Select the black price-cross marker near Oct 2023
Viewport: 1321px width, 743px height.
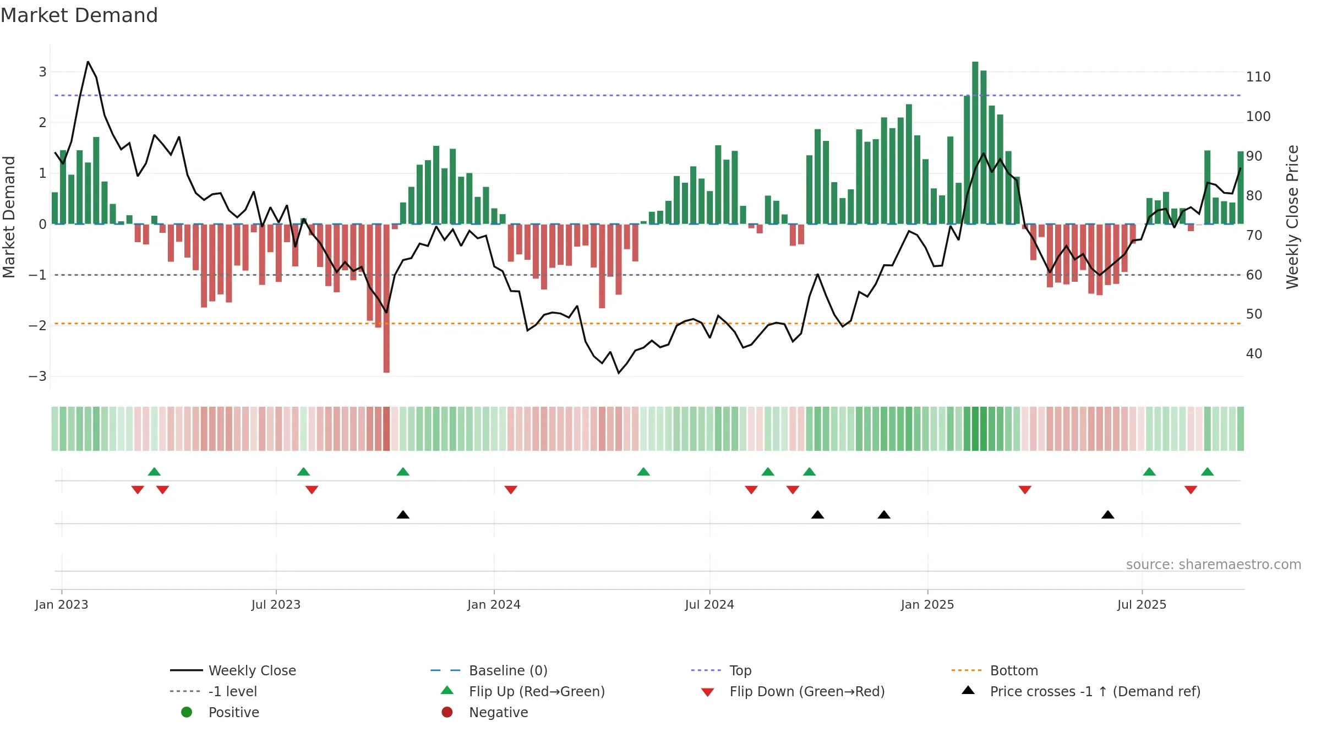tap(403, 515)
